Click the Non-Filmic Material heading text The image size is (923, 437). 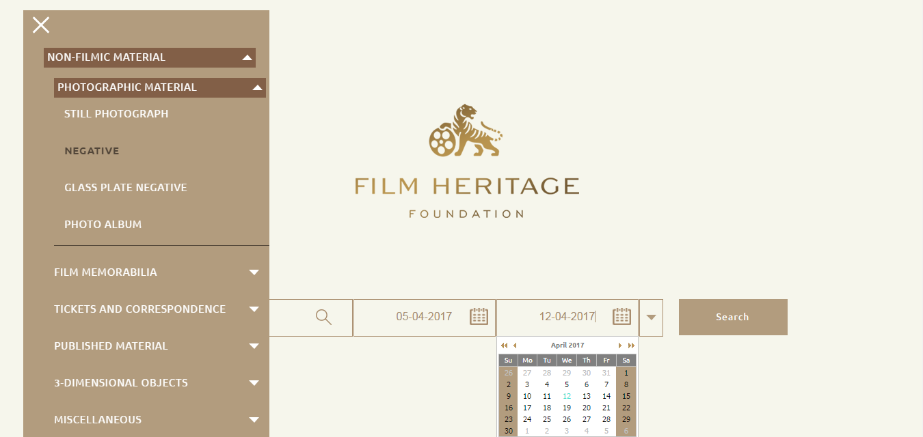[x=106, y=57]
